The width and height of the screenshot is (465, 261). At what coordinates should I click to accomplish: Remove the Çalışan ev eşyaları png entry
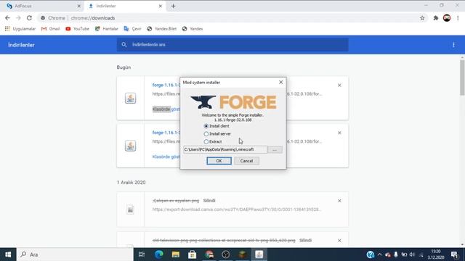[x=339, y=201]
